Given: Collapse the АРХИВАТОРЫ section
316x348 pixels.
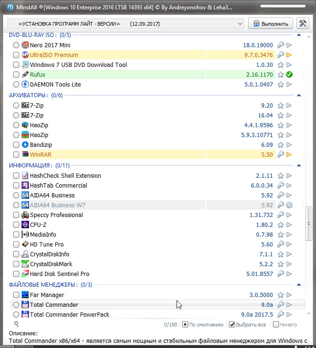Looking at the screenshot, I should click(x=299, y=95).
